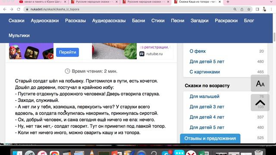The width and height of the screenshot is (276, 155).
Task: Open the Стихи section
Action: (x=158, y=21)
